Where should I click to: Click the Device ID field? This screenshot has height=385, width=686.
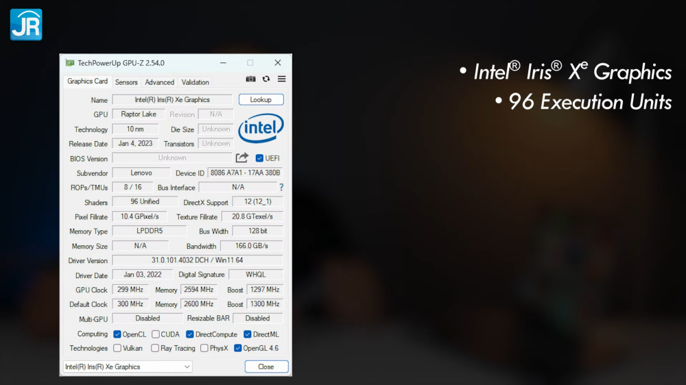coord(245,173)
